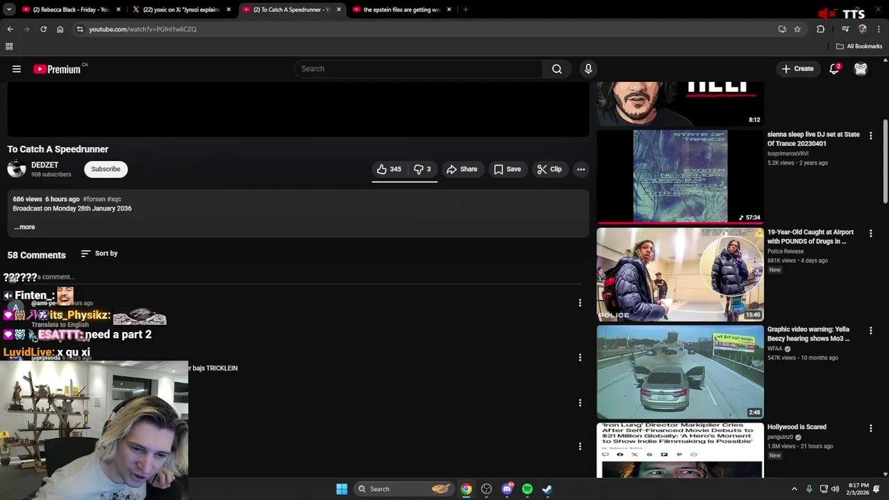Open taskbar volume control
Screen dimensions: 889x500
835,489
